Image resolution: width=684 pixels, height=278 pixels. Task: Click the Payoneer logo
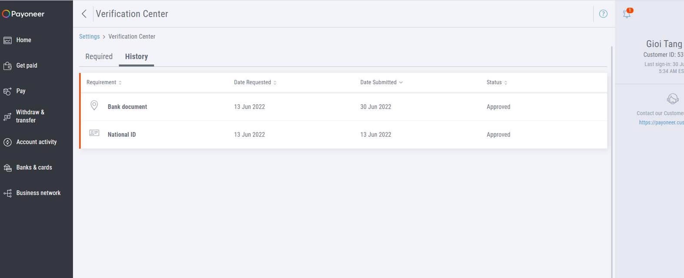pos(23,14)
